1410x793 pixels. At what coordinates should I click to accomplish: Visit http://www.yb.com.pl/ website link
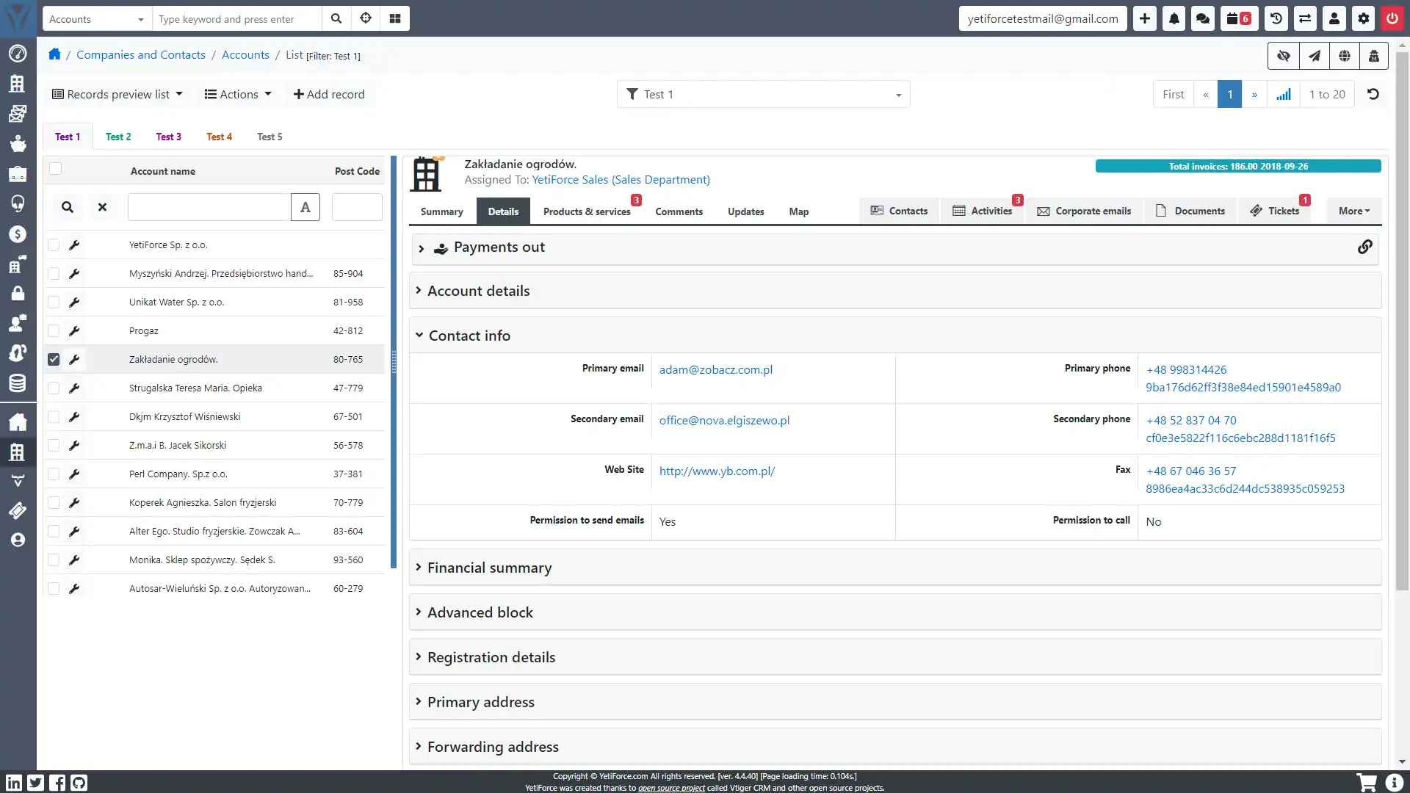[717, 471]
